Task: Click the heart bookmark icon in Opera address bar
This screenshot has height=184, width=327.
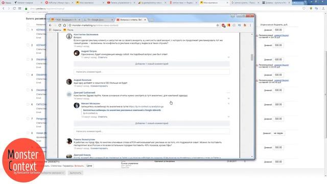Action: [x=304, y=8]
